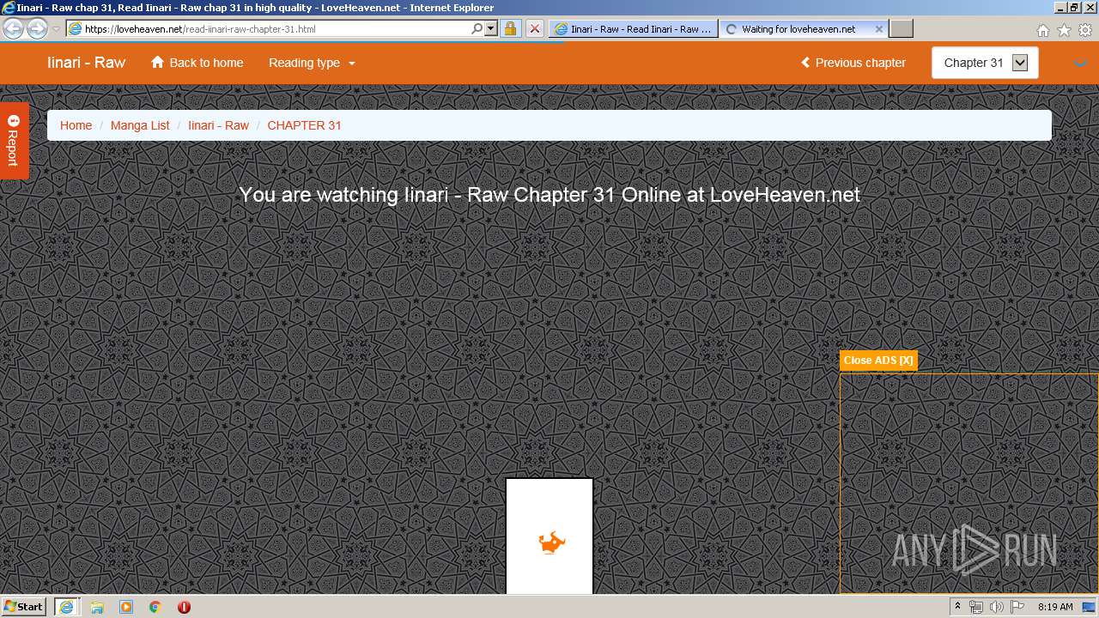Image resolution: width=1099 pixels, height=618 pixels.
Task: Click the browser Forward arrow button
Action: (x=37, y=28)
